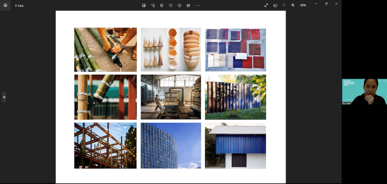This screenshot has width=387, height=184.
Task: Open the Edit image tool
Action: tap(144, 5)
